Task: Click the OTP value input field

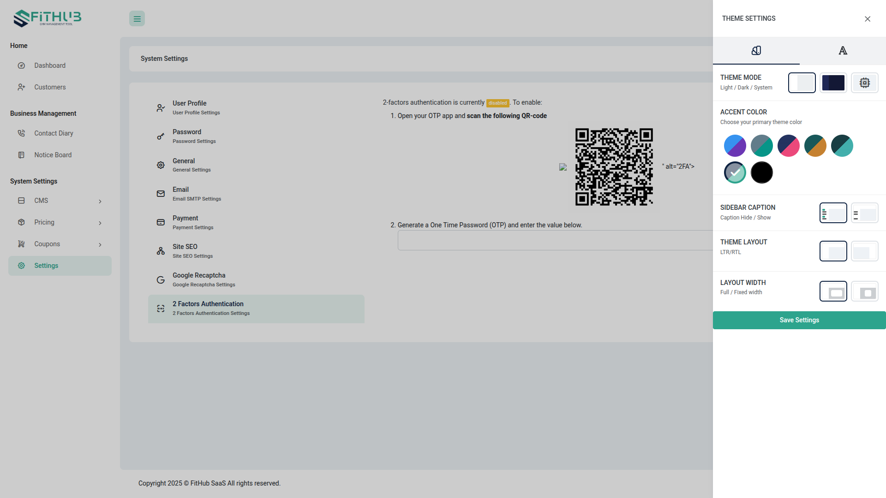Action: (555, 241)
